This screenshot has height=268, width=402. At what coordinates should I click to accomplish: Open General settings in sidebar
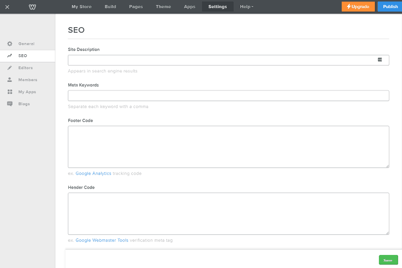[28, 44]
